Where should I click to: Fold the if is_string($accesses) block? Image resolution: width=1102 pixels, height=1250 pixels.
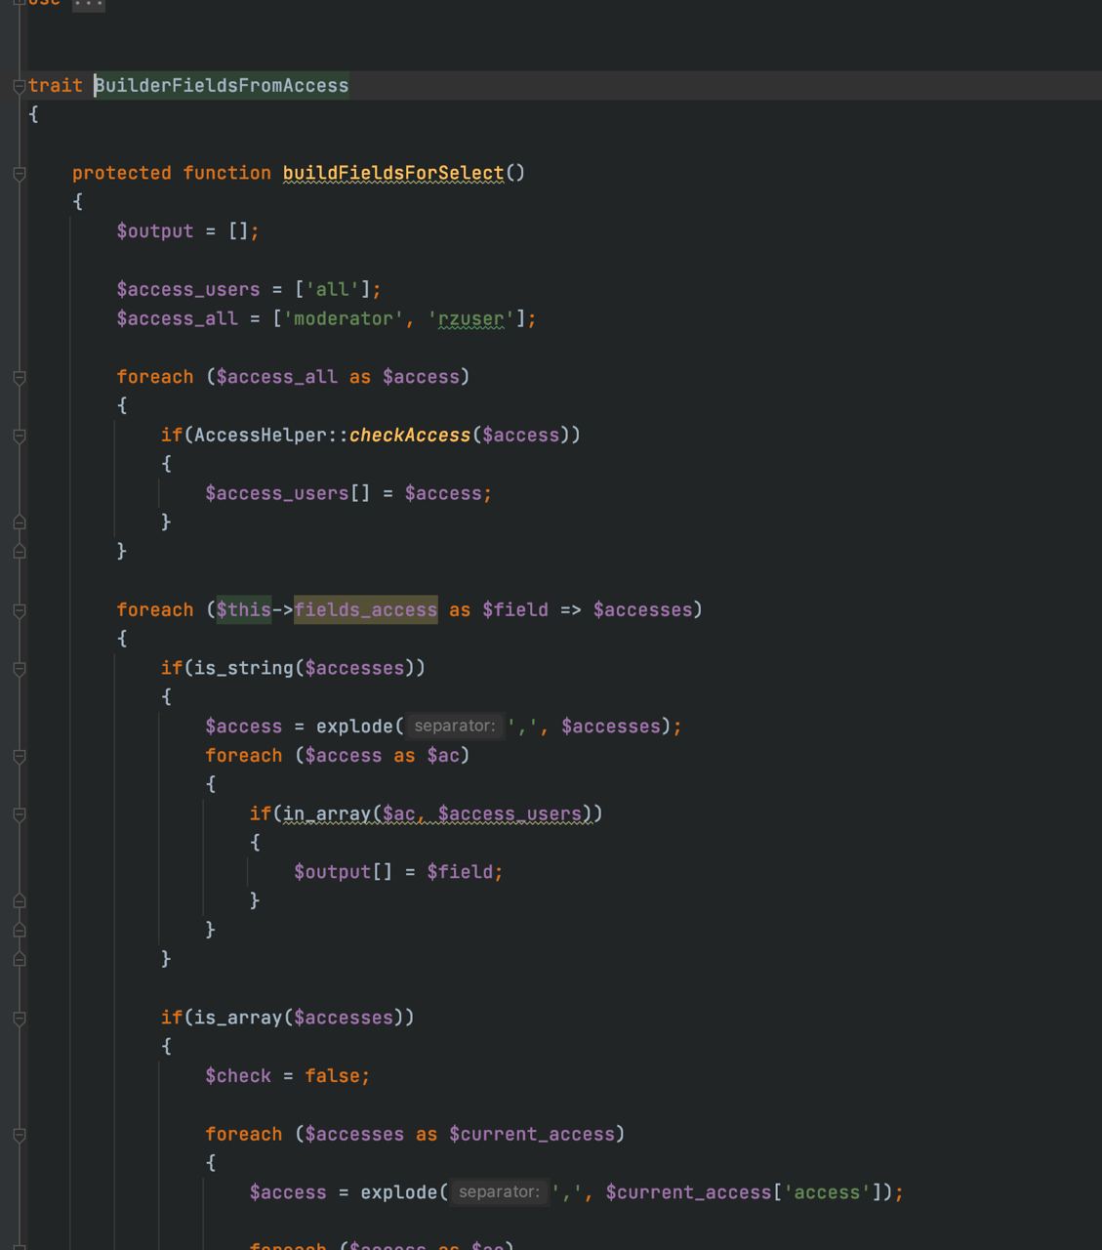click(x=20, y=669)
